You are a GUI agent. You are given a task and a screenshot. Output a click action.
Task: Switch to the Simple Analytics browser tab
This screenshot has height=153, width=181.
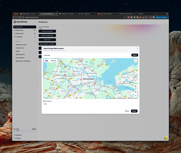coord(29,14)
